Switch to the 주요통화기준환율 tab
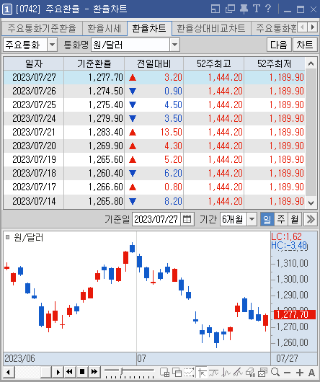Image resolution: width=320 pixels, height=382 pixels. [42, 29]
